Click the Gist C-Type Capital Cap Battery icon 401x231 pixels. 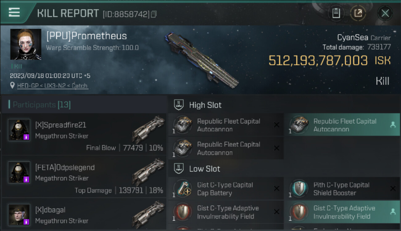pyautogui.click(x=183, y=188)
